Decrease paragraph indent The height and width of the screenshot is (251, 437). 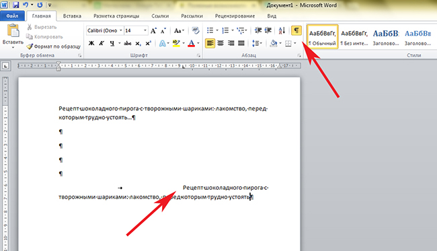tap(258, 30)
